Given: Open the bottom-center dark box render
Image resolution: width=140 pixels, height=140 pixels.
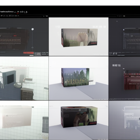Looking at the screenshot, I should [x=79, y=117].
